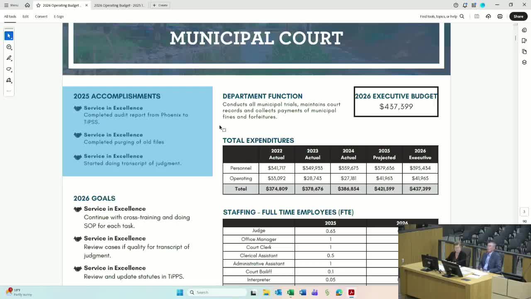Star the current 2026 Operating Budget tab
The image size is (531, 299).
point(38,5)
